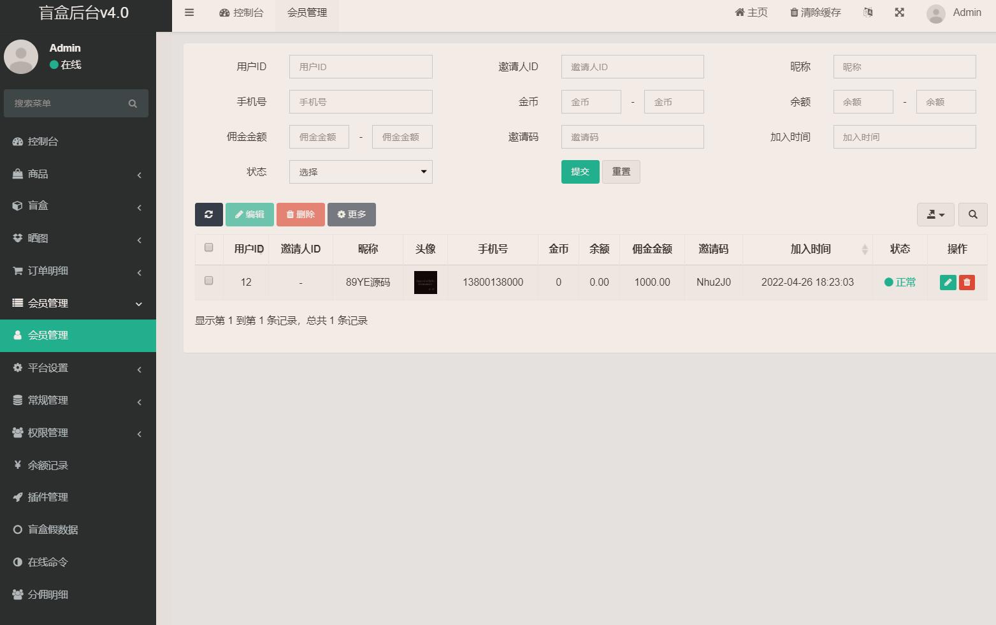Click the green 提交 button
The image size is (996, 625).
580,172
